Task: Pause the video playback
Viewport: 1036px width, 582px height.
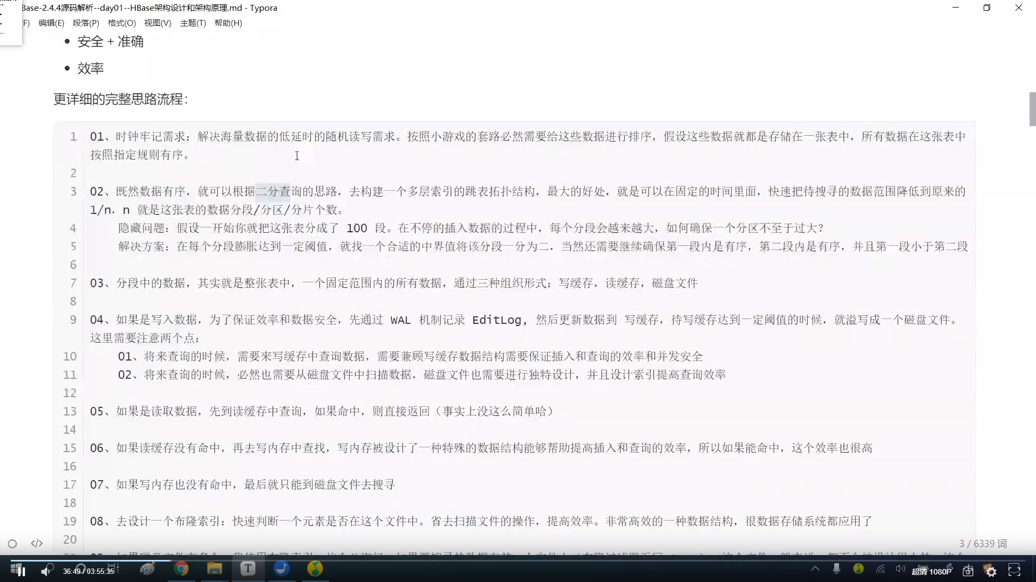Action: coord(21,571)
